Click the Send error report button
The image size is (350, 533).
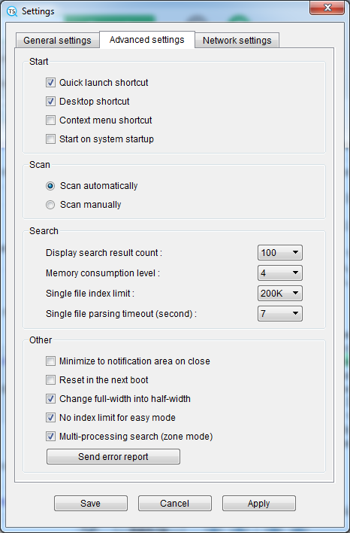[x=113, y=456]
